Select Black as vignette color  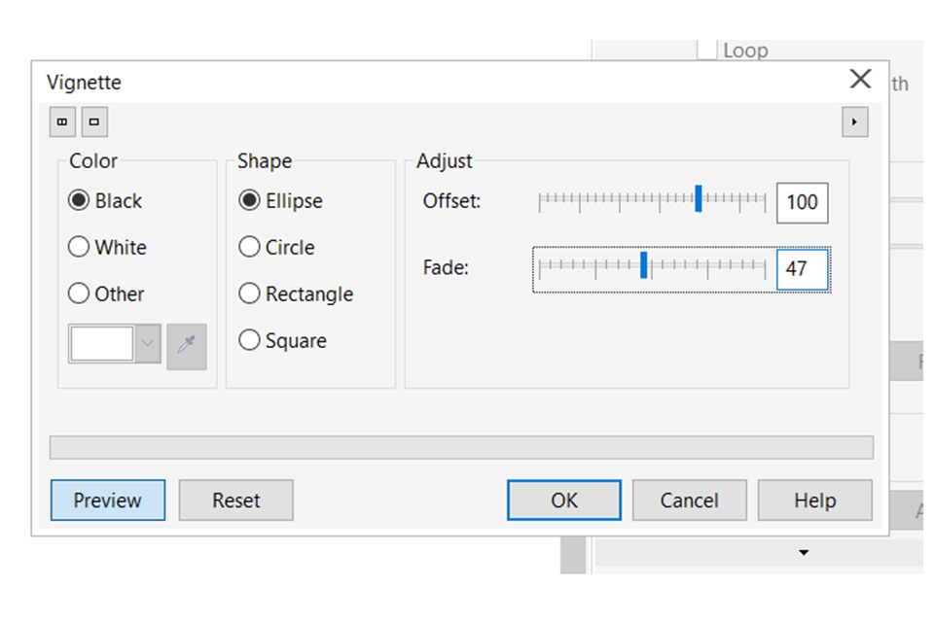click(79, 200)
